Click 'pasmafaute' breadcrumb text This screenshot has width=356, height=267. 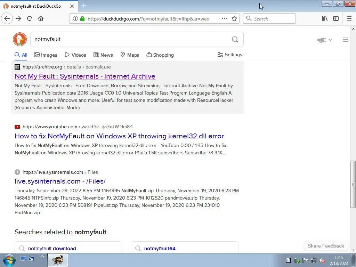pos(98,67)
